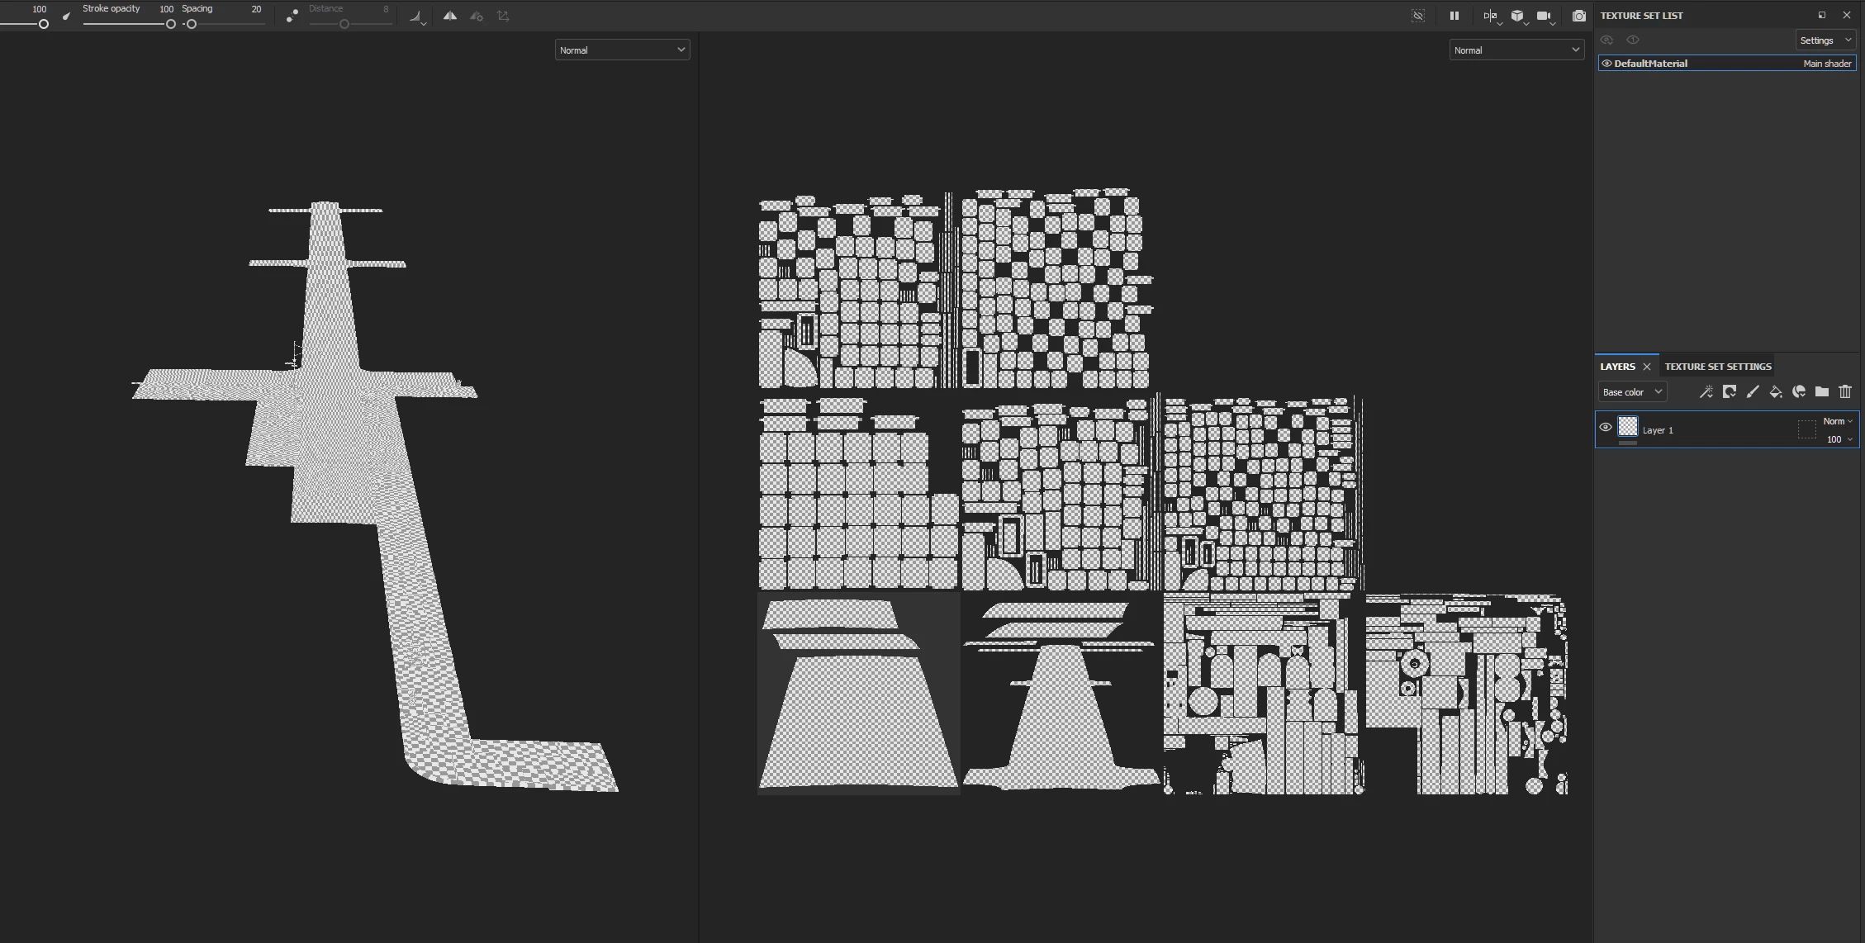This screenshot has width=1865, height=943.
Task: Switch to the Texture Set Settings tab
Action: click(x=1717, y=367)
